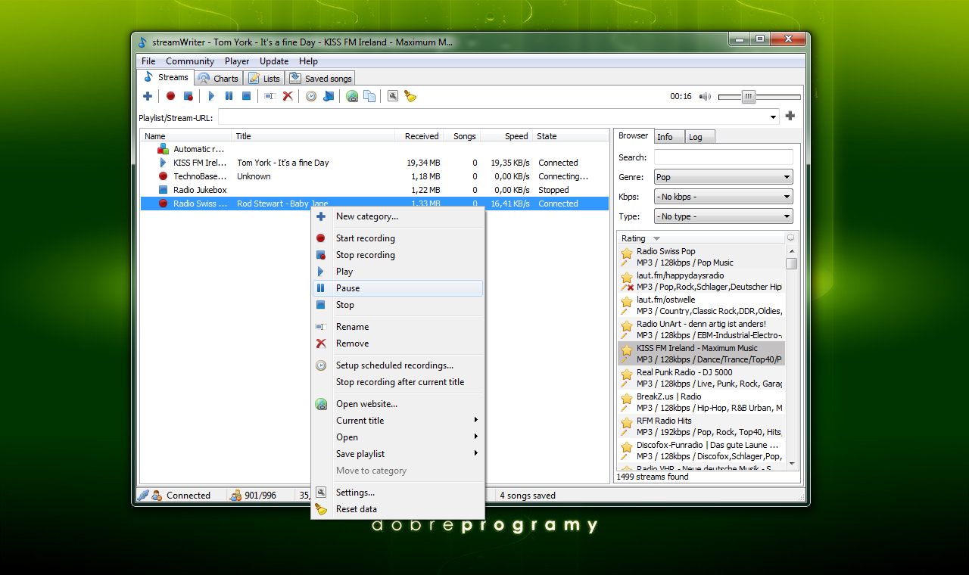Choose Stop in context menu
Viewport: 969px width, 575px height.
coord(397,305)
